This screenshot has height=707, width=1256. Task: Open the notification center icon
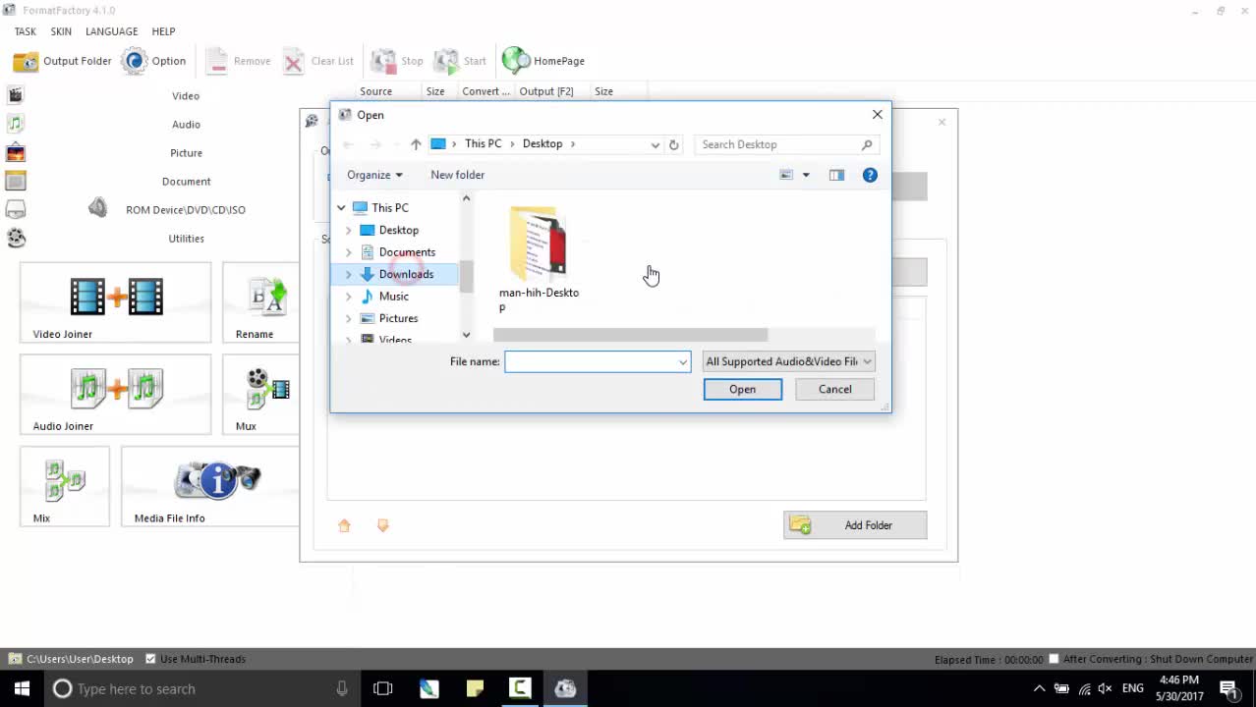(x=1228, y=688)
